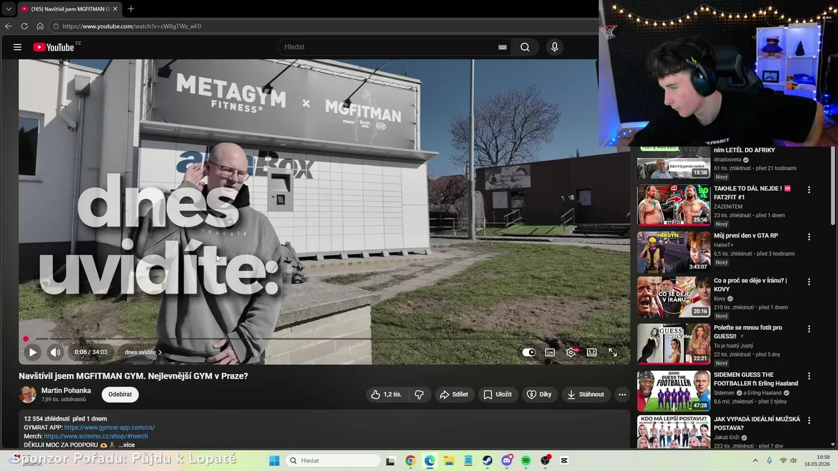Open the on-screen keyboard icon in search

502,47
